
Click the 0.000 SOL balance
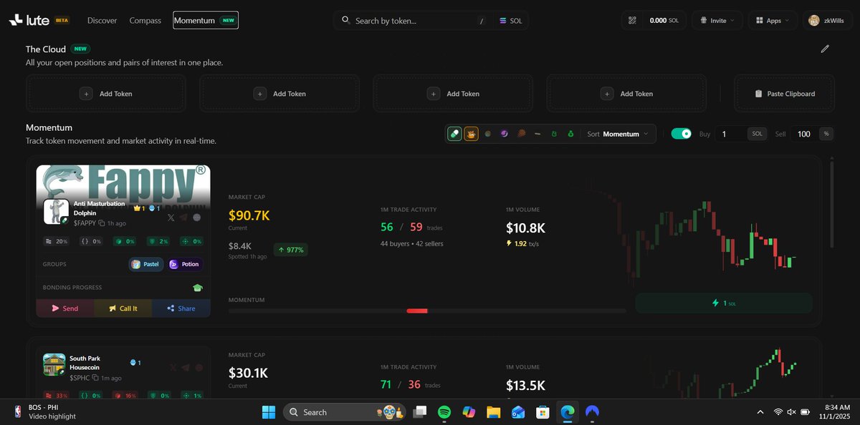pos(664,21)
